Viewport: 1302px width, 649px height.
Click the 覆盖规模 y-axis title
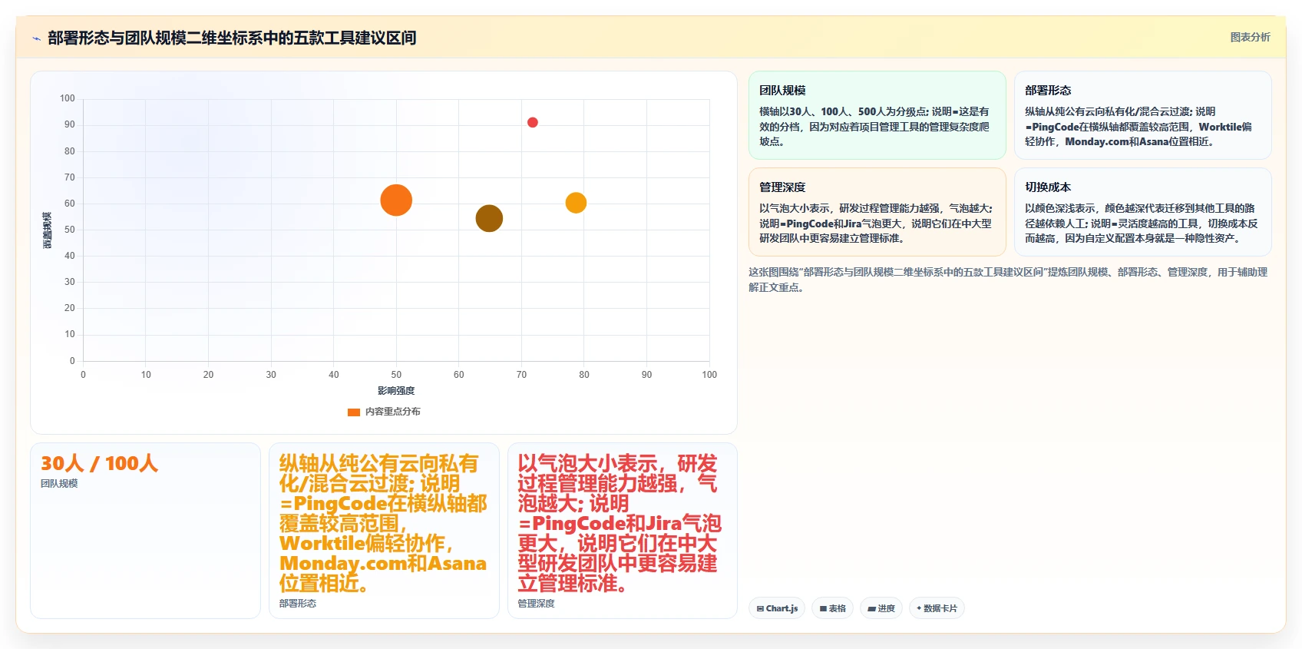47,230
